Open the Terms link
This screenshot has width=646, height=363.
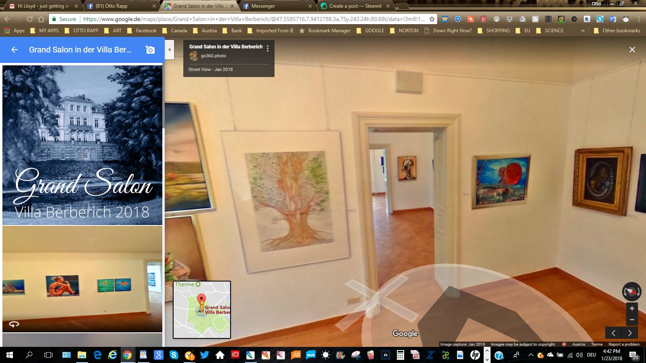(x=597, y=344)
